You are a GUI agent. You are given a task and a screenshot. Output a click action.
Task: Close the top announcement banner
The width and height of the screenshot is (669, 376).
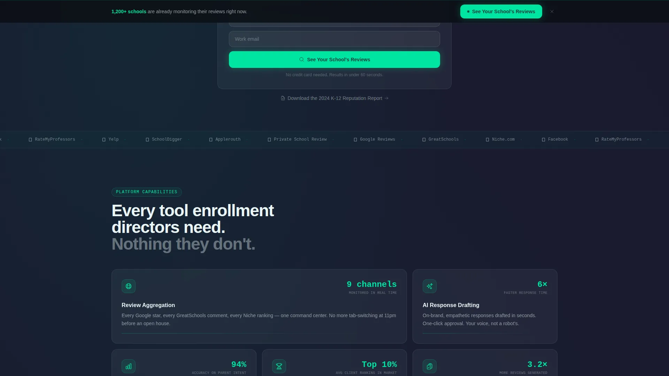(552, 11)
